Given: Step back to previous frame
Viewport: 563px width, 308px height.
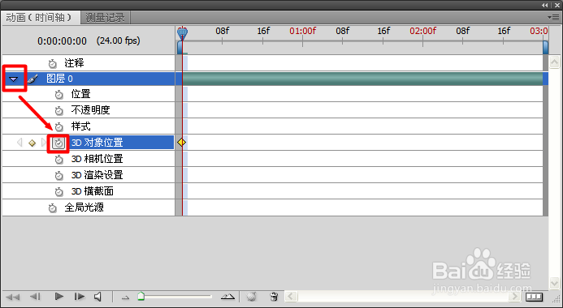Looking at the screenshot, I should (35, 297).
